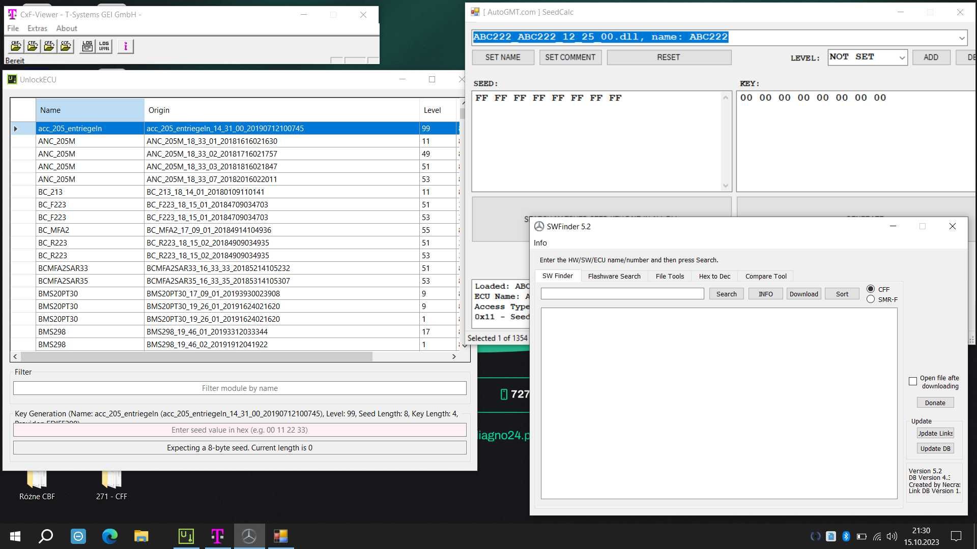Toggle the SMR-F radio button in SWFinder
This screenshot has height=549, width=977.
coord(870,298)
